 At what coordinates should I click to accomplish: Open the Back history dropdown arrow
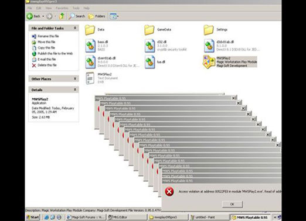tap(43, 16)
